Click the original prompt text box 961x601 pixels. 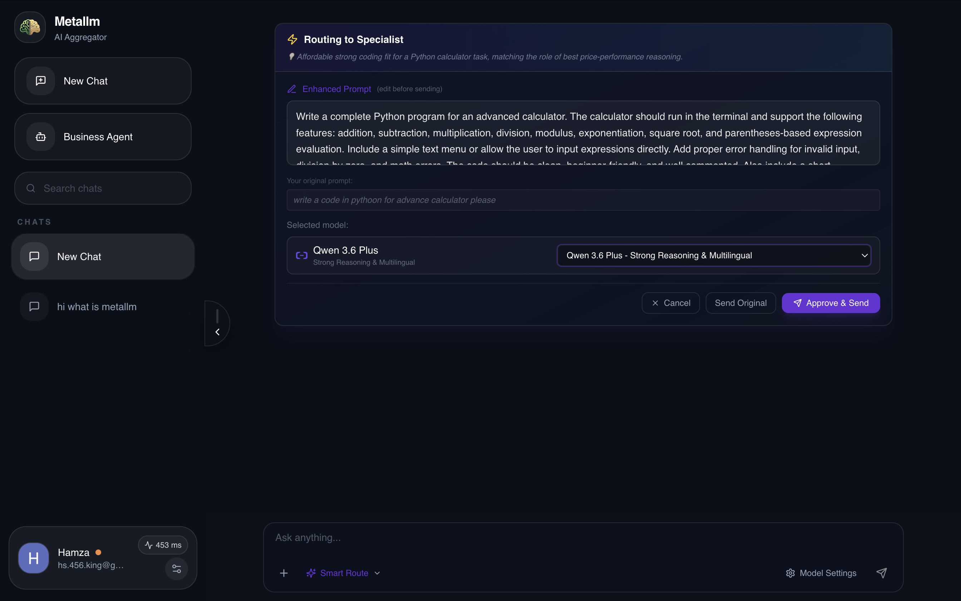[x=583, y=200]
